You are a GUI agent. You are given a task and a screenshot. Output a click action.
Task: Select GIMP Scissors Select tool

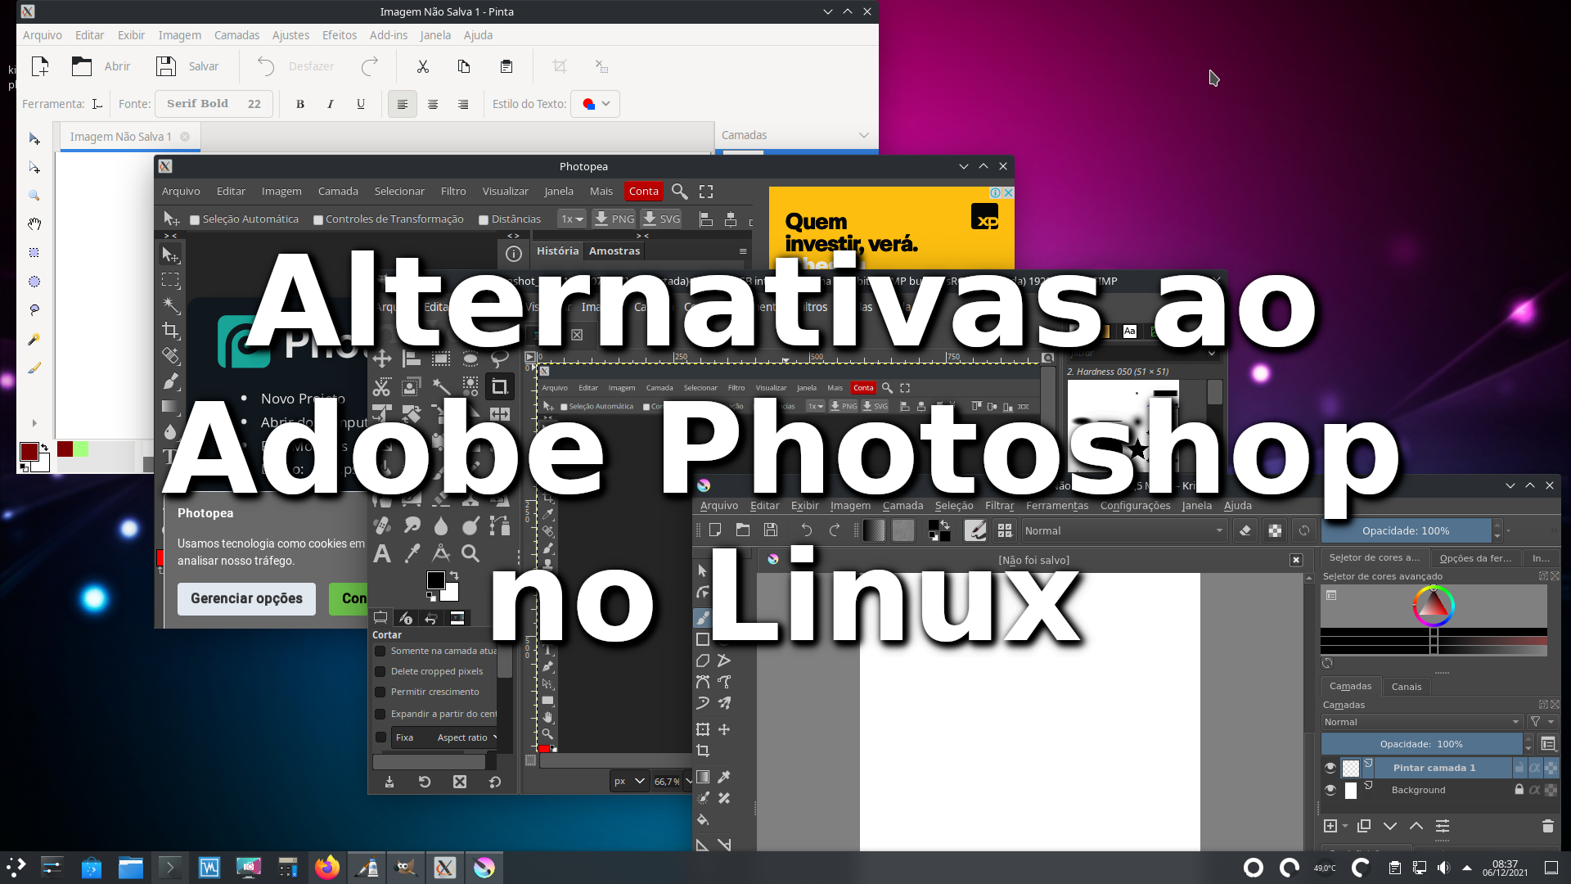coord(382,386)
